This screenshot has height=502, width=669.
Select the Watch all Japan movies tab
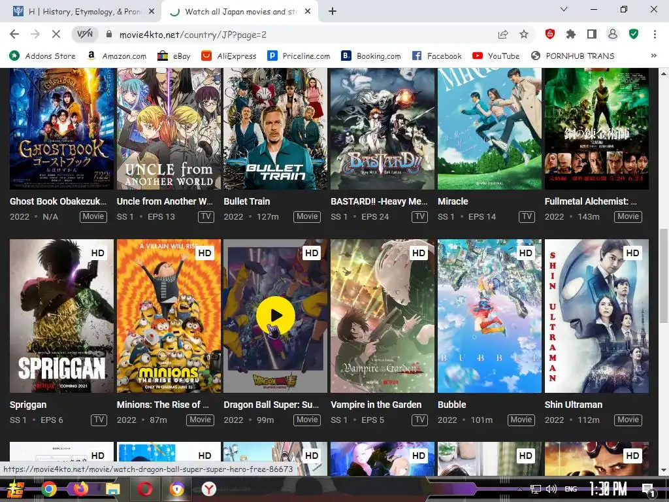(x=240, y=12)
